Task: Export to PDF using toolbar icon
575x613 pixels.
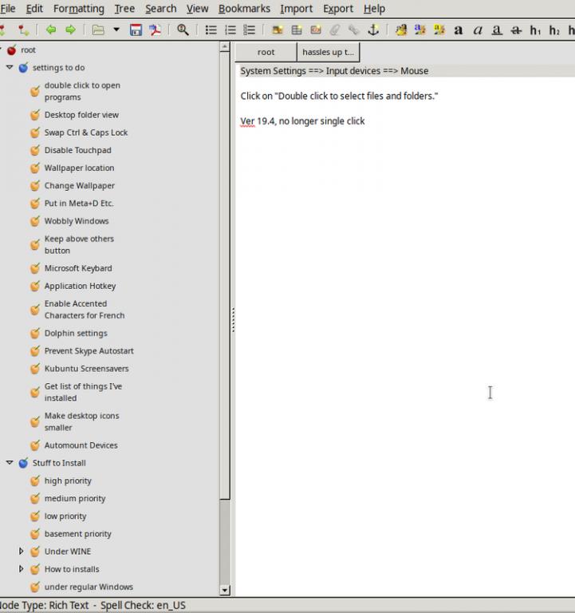Action: coord(155,30)
